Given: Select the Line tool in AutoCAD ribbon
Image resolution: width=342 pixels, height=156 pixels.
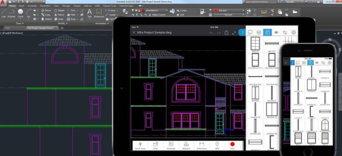Looking at the screenshot, I should pyautogui.click(x=4, y=13).
